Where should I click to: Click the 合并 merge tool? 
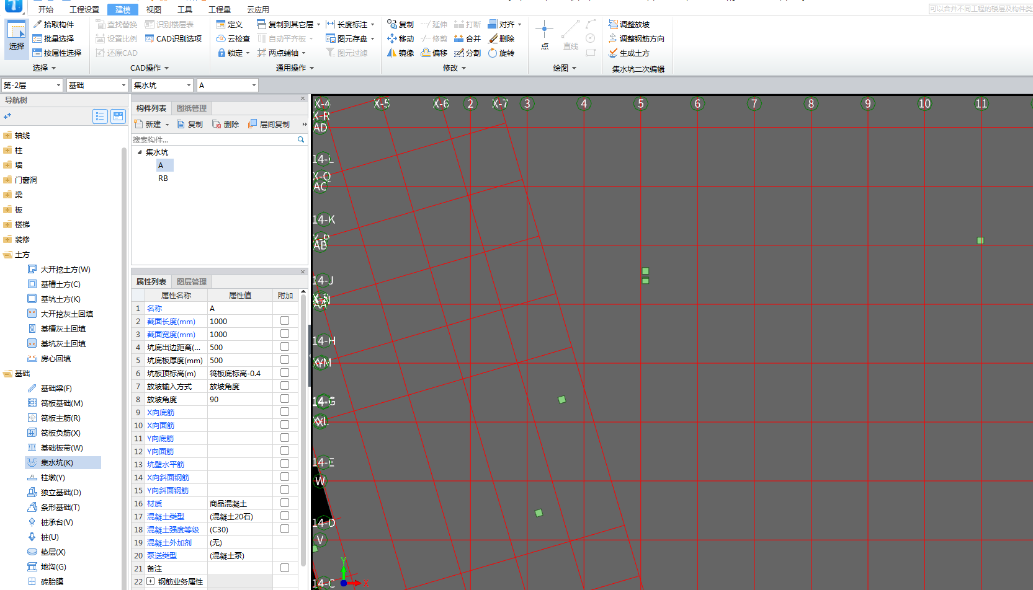pyautogui.click(x=467, y=38)
